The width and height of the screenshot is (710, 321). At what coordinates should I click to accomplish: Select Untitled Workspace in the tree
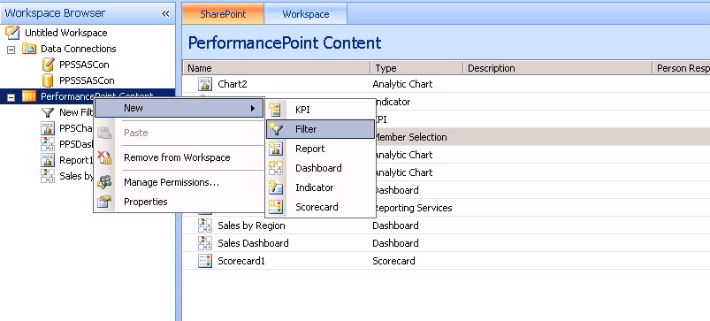(65, 33)
